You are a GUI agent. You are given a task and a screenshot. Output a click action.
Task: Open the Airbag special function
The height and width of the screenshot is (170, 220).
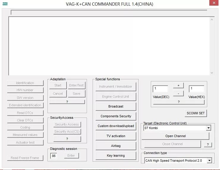click(116, 146)
